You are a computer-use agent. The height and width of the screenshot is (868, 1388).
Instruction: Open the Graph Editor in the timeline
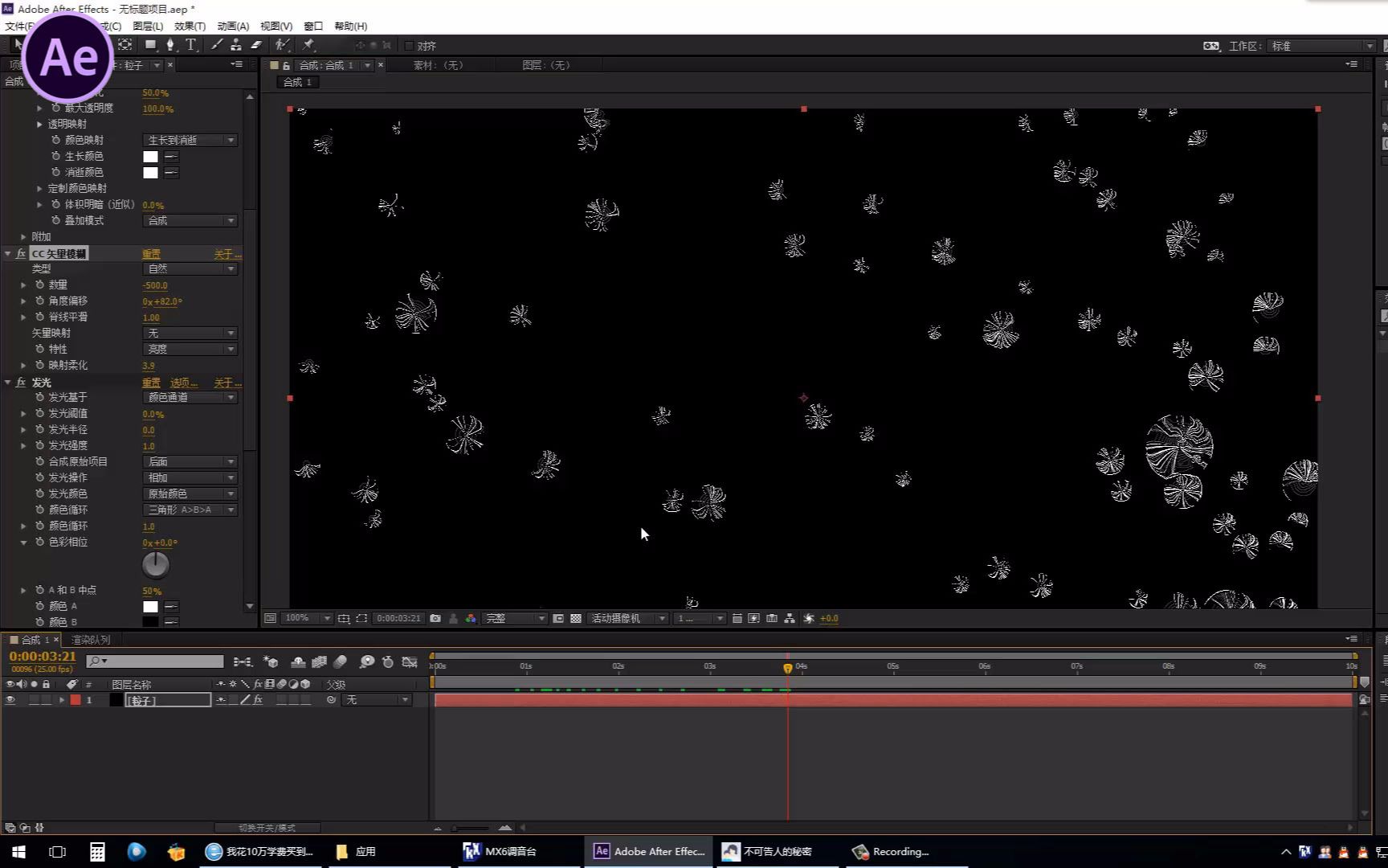coord(410,661)
